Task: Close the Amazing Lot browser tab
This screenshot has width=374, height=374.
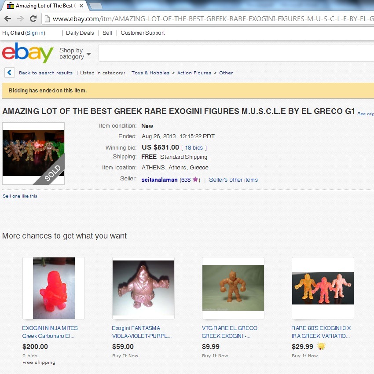Action: pos(81,6)
